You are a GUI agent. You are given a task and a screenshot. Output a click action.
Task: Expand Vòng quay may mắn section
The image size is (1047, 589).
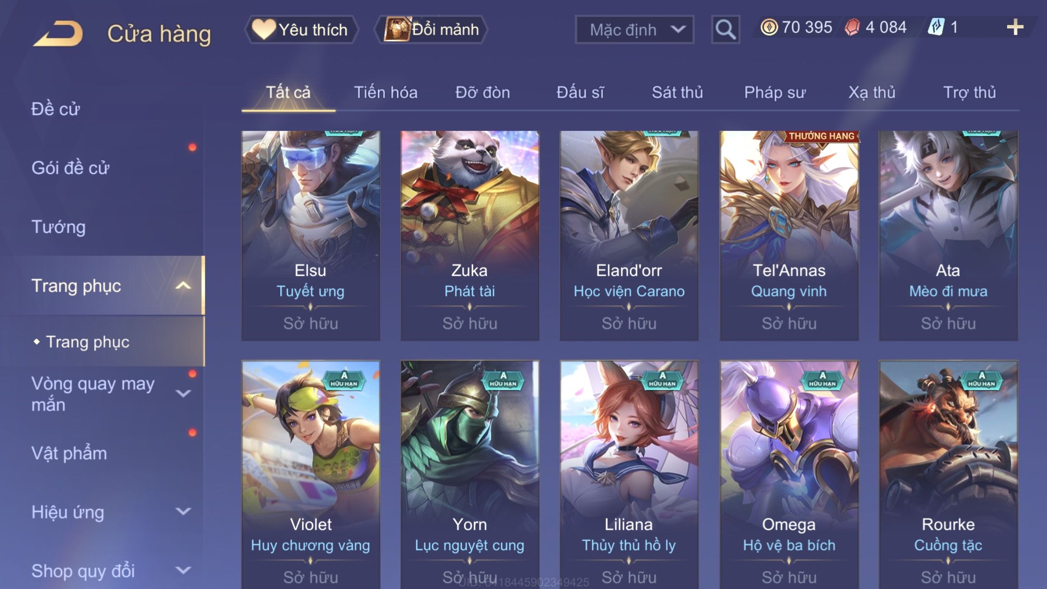click(x=183, y=394)
